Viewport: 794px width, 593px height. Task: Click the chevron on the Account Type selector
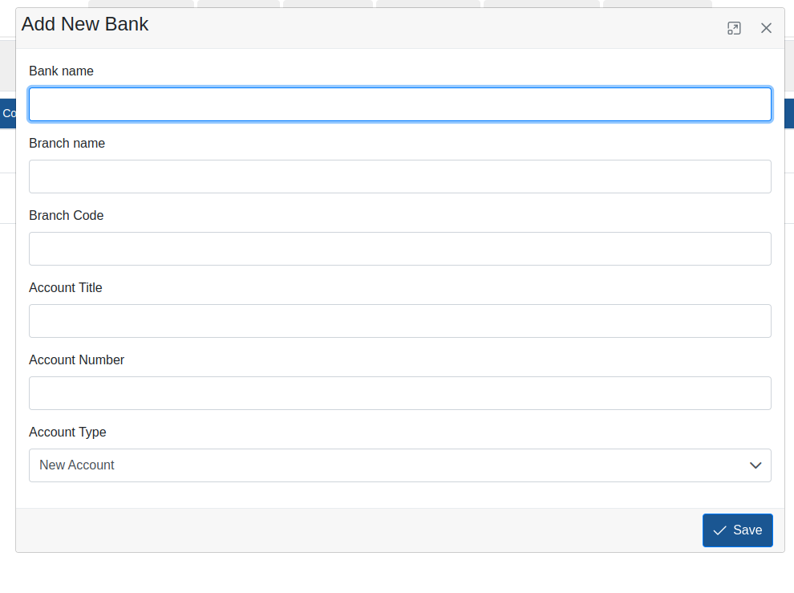pos(755,465)
